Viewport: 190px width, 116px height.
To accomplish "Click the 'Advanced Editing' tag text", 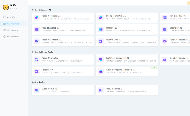I will click(62, 73).
